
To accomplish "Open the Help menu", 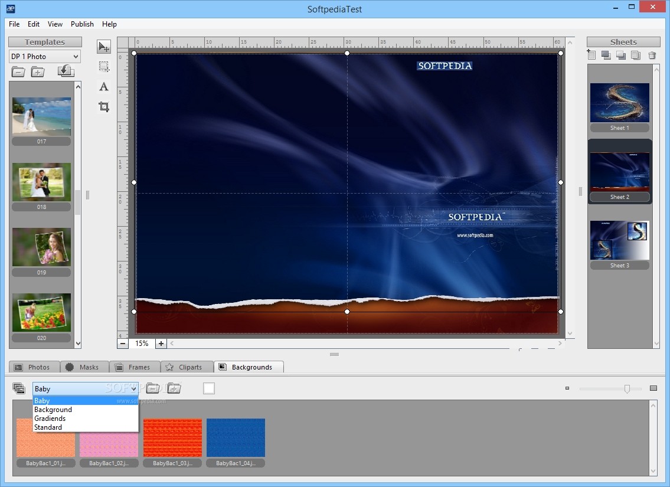I will point(109,24).
